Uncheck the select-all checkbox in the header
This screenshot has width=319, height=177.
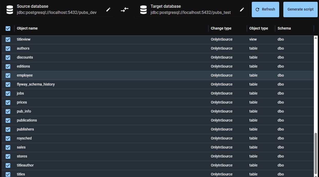tap(8, 29)
